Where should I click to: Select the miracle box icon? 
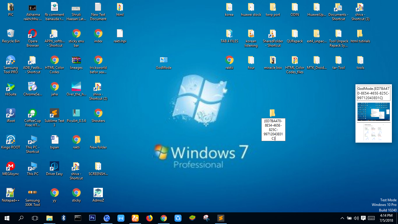[x=273, y=63]
